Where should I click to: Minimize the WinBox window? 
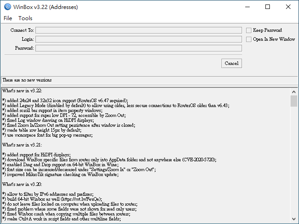click(x=247, y=7)
